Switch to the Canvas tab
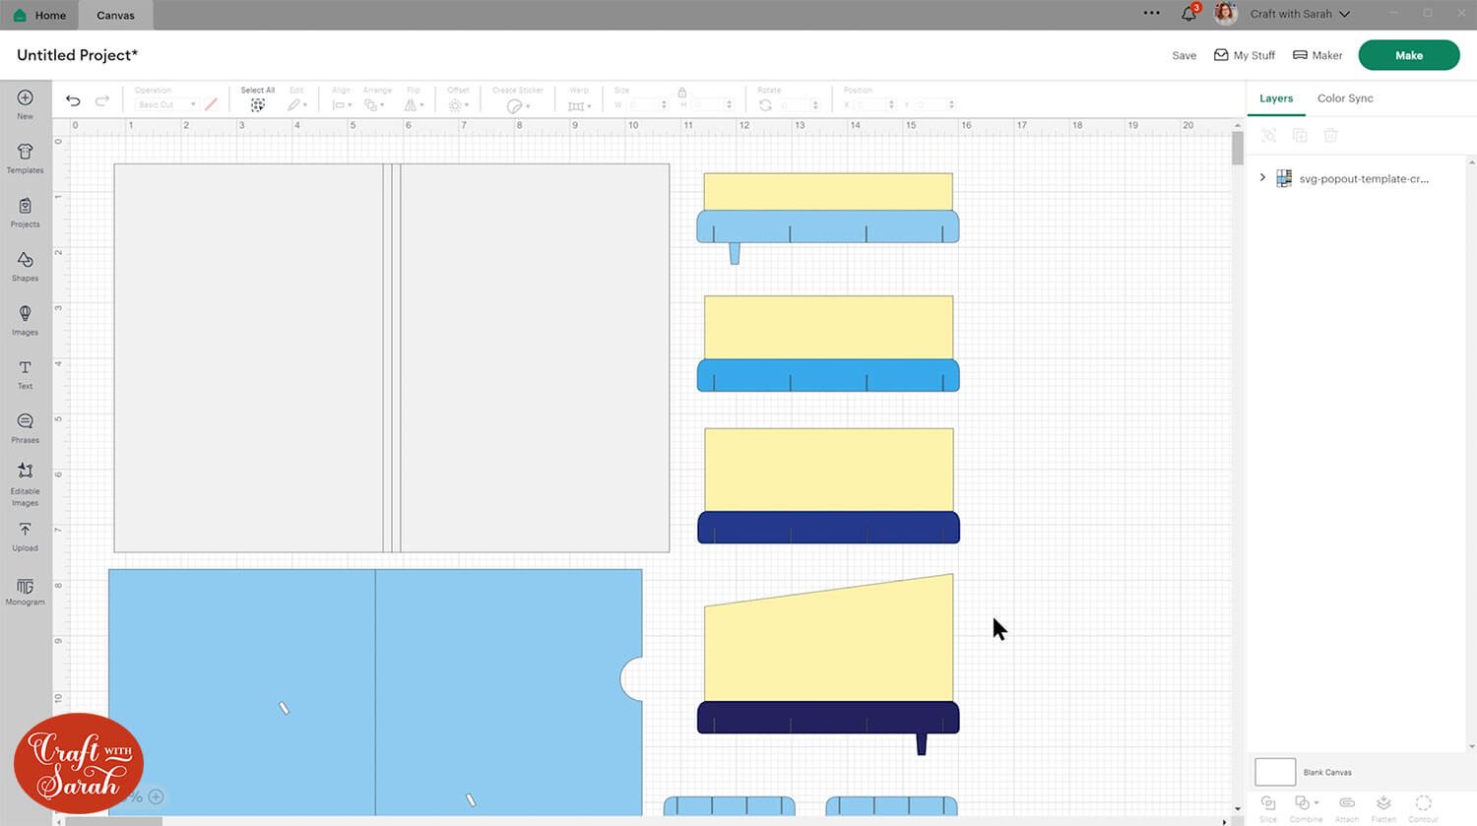Viewport: 1477px width, 826px height. (115, 15)
